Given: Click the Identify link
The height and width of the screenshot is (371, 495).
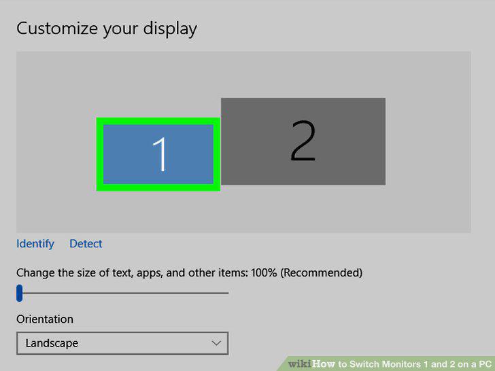Looking at the screenshot, I should [35, 244].
